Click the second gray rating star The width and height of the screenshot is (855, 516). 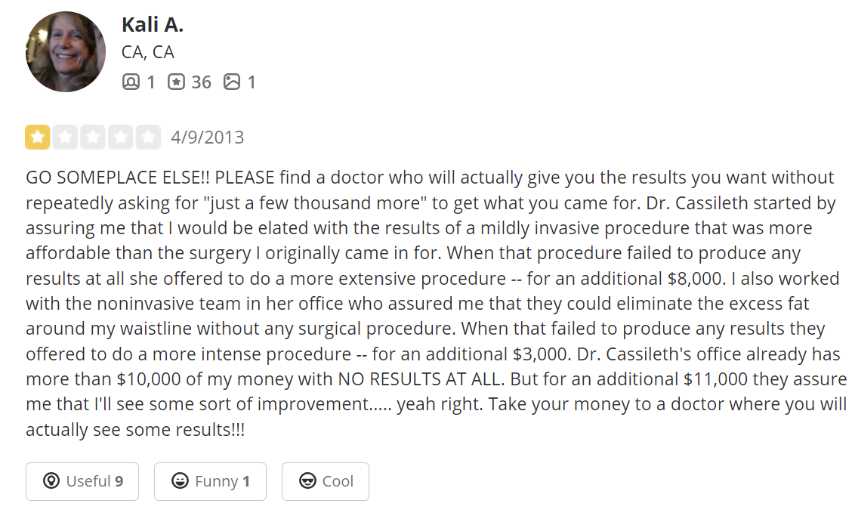65,137
